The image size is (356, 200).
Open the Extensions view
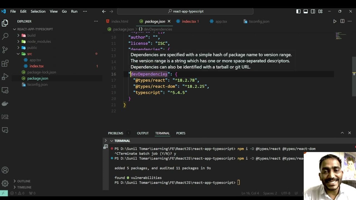(5, 63)
